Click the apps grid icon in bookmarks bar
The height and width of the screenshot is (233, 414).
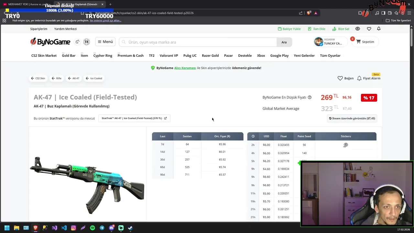click(x=4, y=20)
